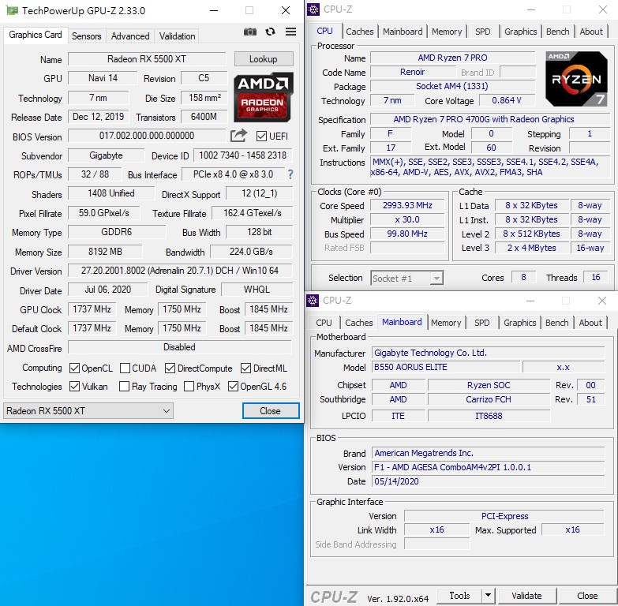Open the Radeon RX 5500 XT GPU dropdown
618x606 pixels.
[x=88, y=411]
